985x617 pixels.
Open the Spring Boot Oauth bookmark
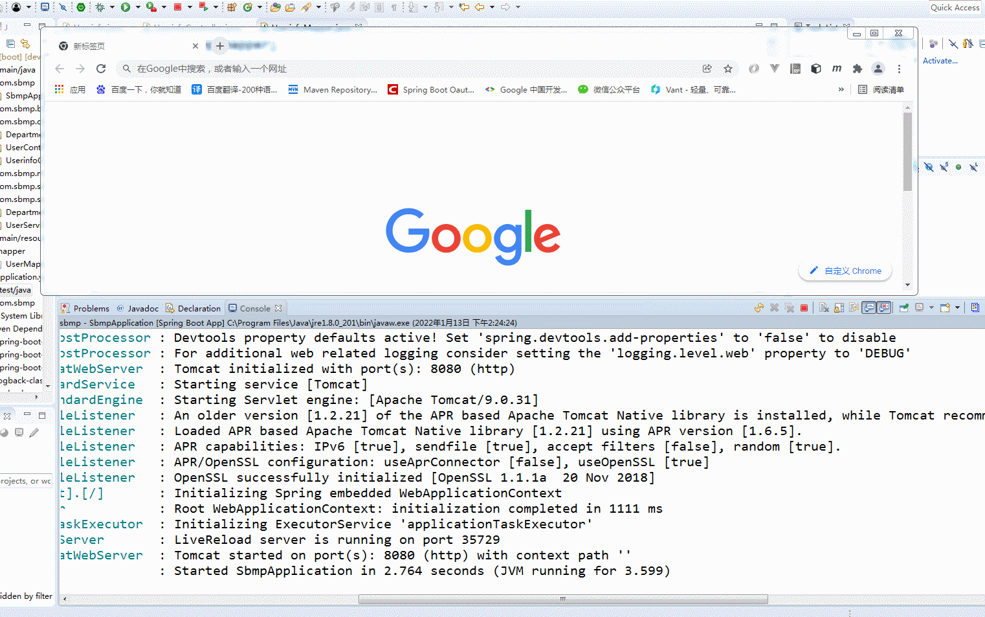tap(431, 89)
